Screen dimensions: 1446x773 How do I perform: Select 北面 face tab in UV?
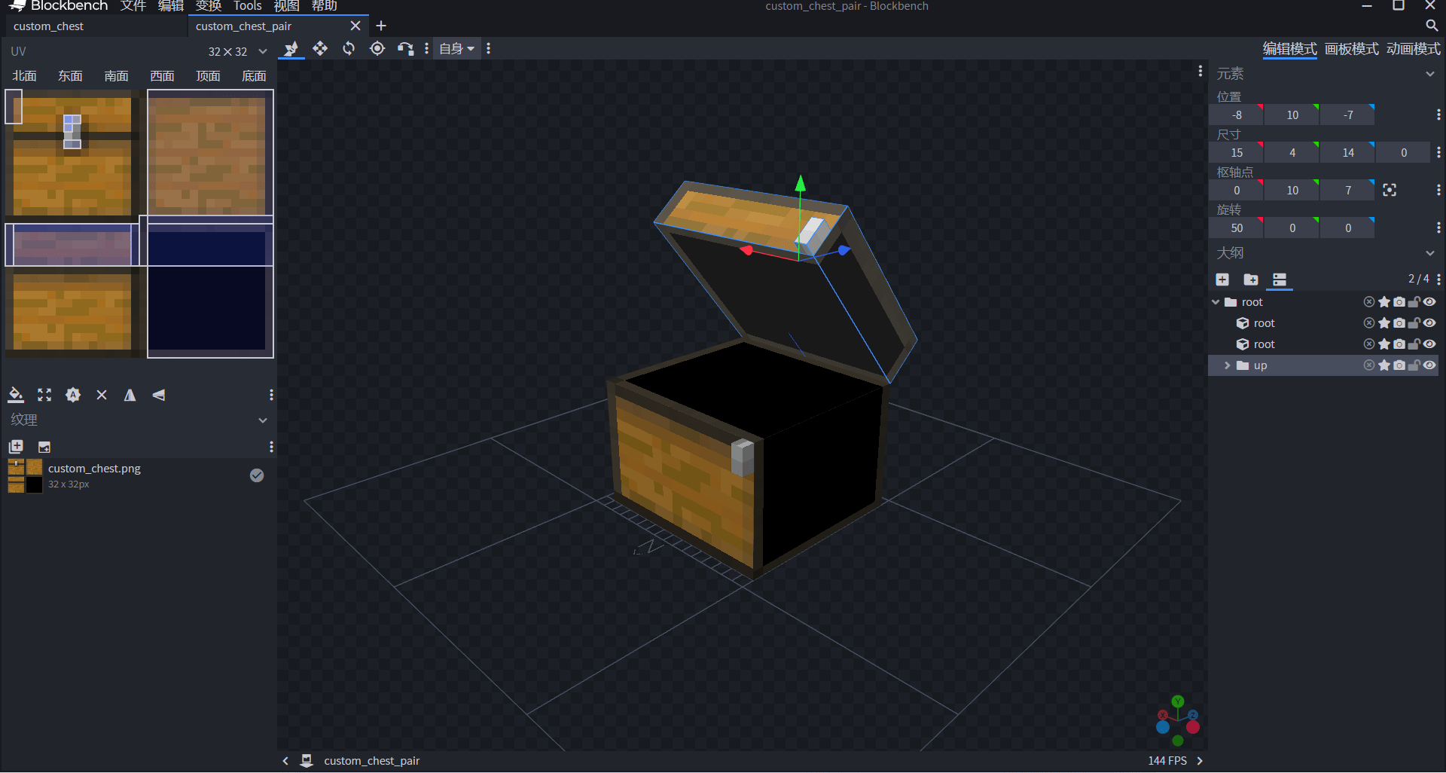point(24,76)
